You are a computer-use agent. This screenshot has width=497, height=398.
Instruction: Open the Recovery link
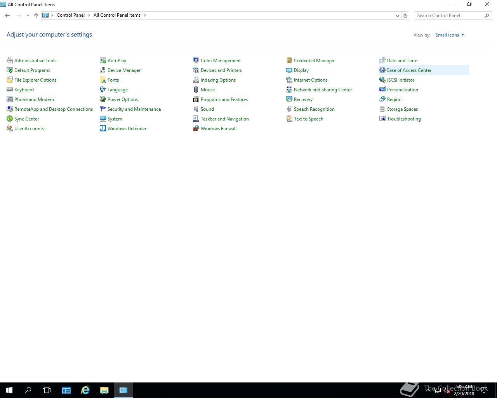coord(303,99)
